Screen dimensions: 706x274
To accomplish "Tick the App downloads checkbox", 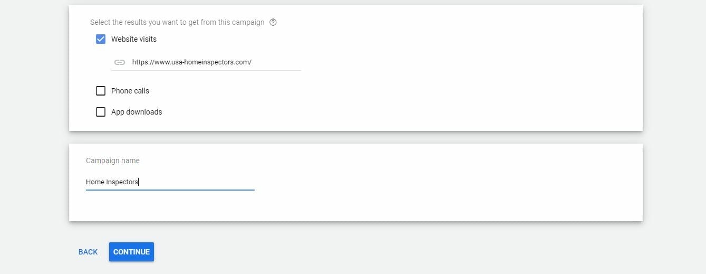I will click(101, 112).
